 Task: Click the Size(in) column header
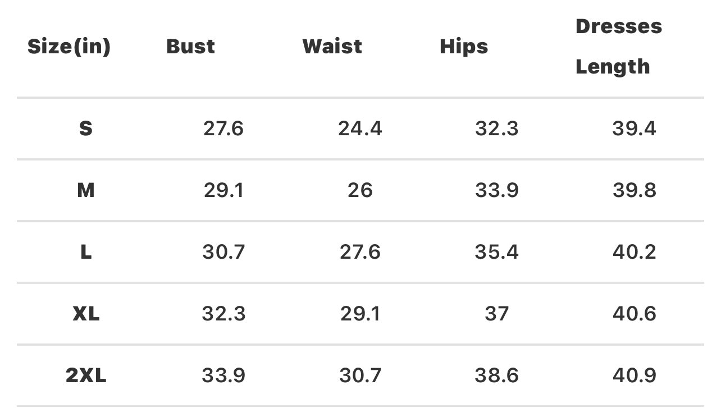tap(69, 47)
